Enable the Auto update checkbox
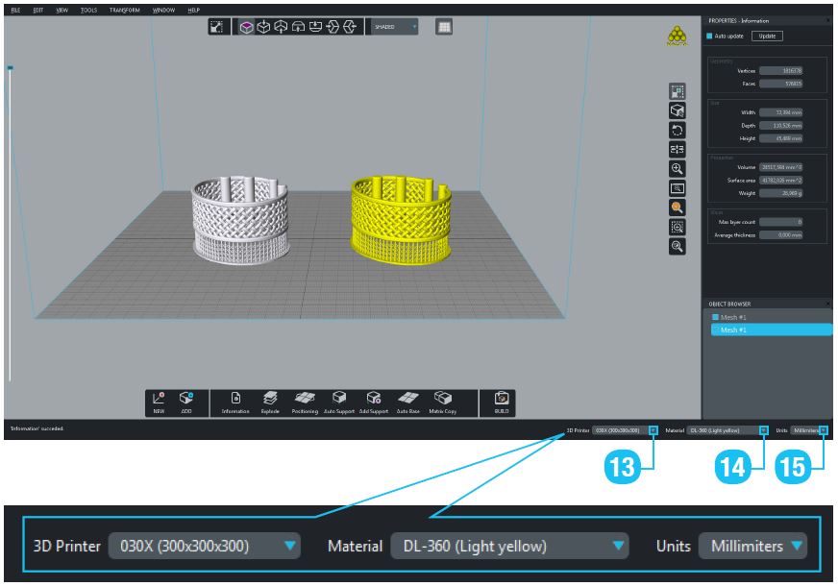This screenshot has height=586, width=838. 710,37
